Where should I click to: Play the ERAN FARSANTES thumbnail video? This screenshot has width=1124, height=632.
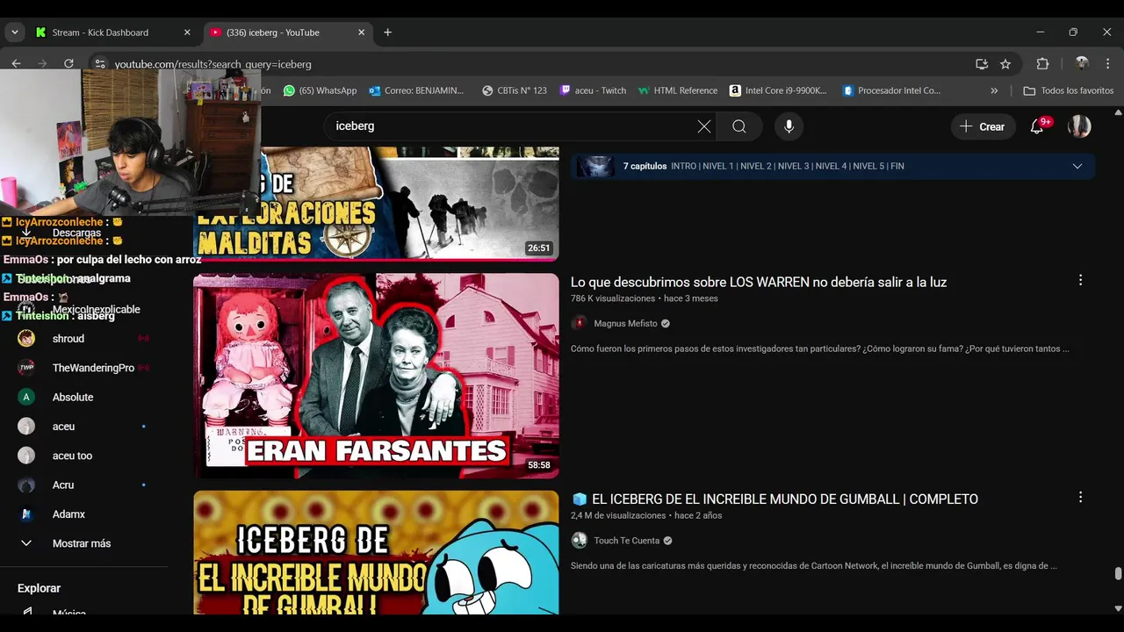tap(376, 376)
